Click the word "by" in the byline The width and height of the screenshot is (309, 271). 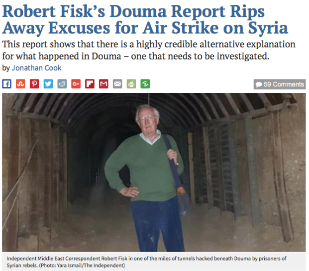[6, 68]
